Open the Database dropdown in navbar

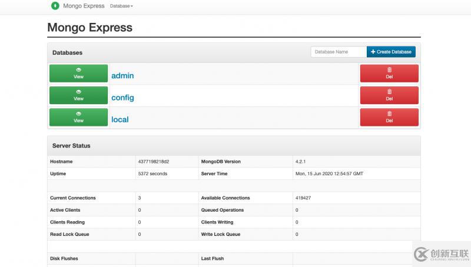coord(121,6)
